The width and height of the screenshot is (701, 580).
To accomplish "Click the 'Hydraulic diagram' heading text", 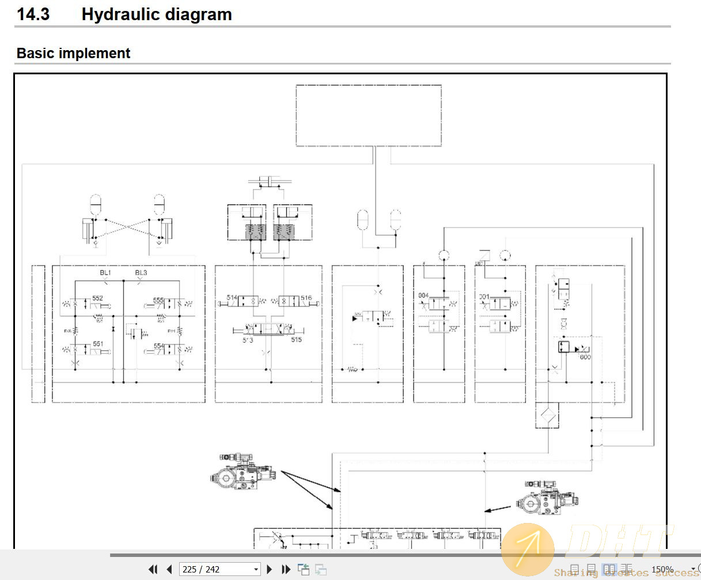I will pyautogui.click(x=157, y=14).
